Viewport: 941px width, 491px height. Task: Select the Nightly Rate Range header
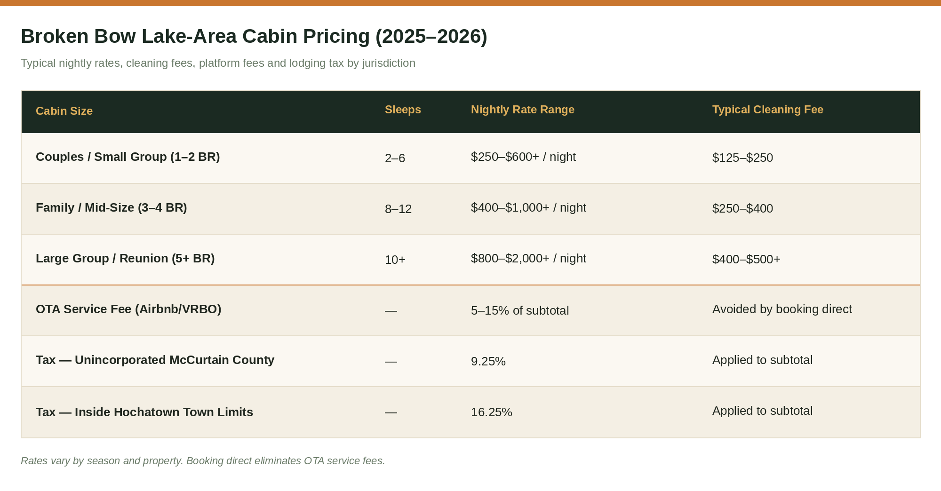523,110
